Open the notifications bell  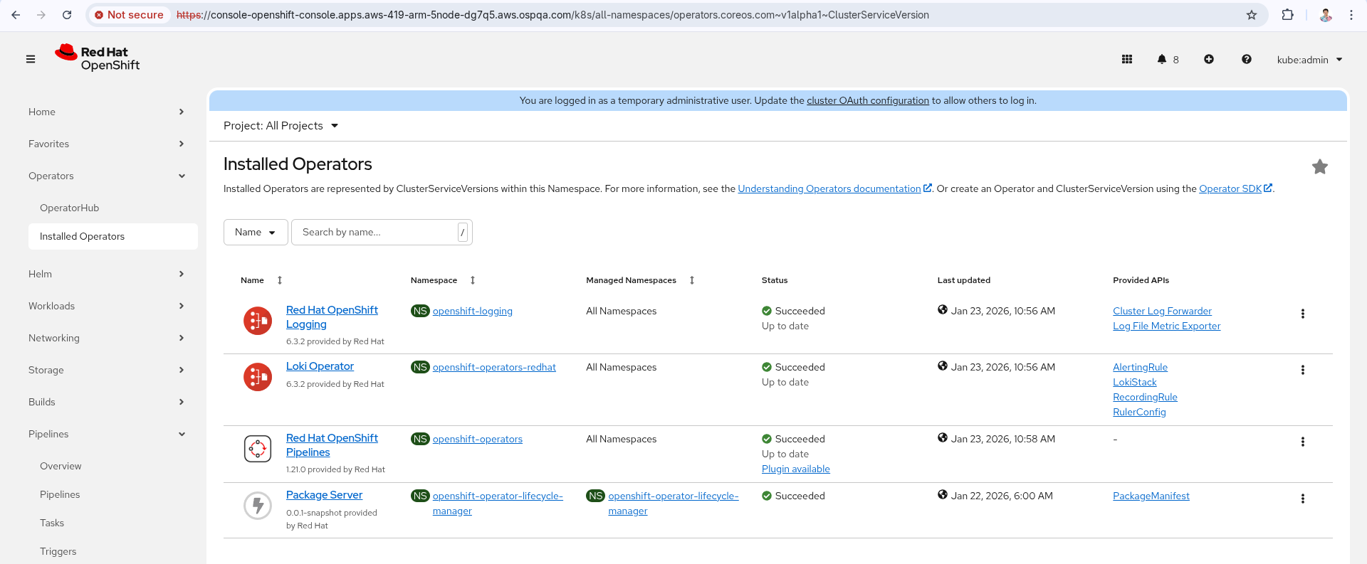[1162, 60]
